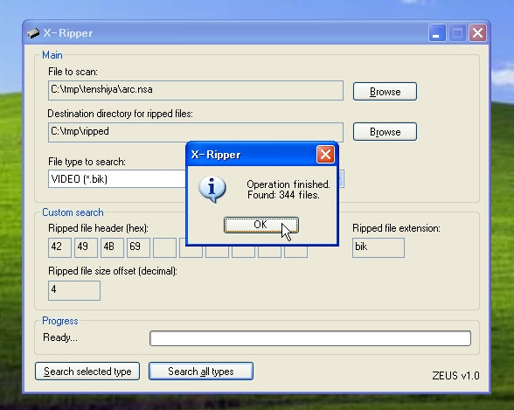
Task: Close the X-Ripper message dialog
Action: point(325,155)
